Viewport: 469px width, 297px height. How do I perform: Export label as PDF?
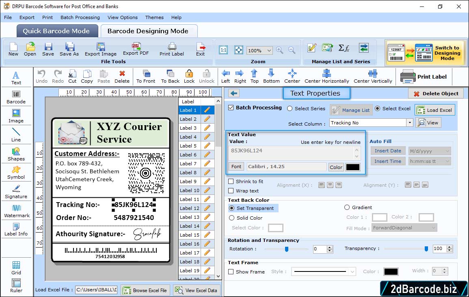coord(136,49)
